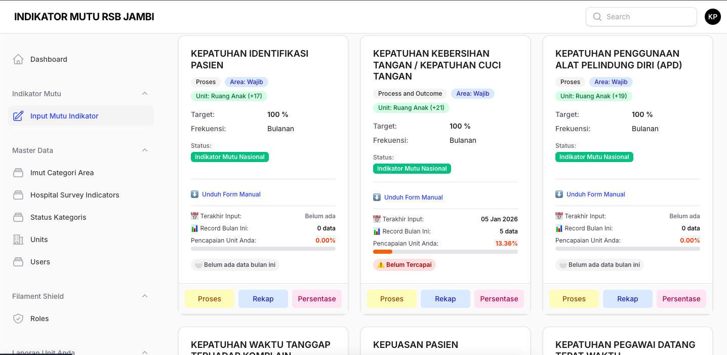The width and height of the screenshot is (727, 355).
Task: Go to Hospital Survey Indicators page
Action: [74, 195]
